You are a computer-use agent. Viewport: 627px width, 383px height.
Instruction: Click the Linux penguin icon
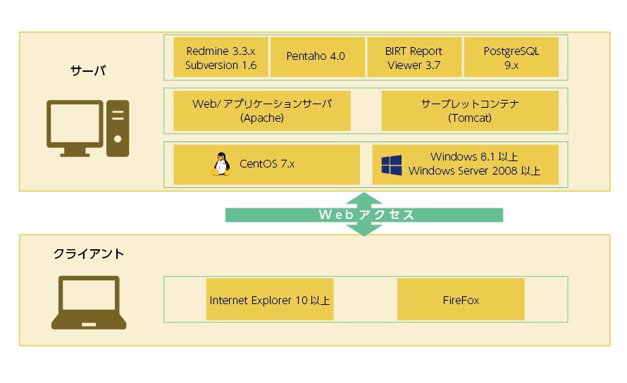[x=221, y=164]
